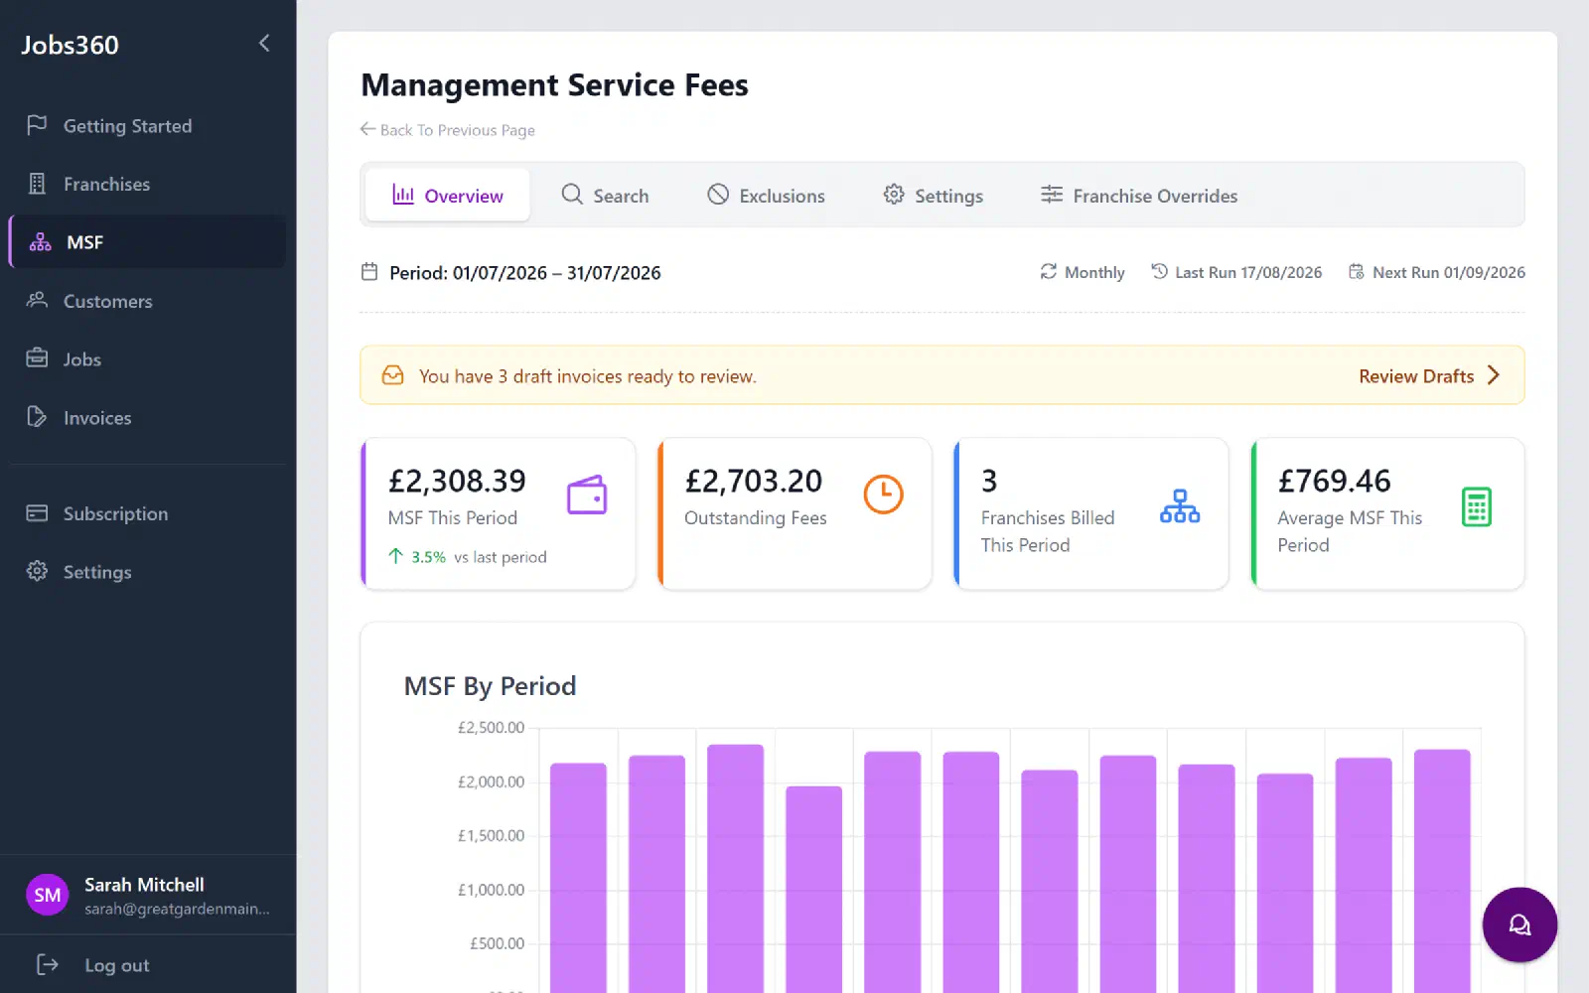Click the clock icon on Outstanding Fees card
The height and width of the screenshot is (993, 1589).
pos(883,495)
